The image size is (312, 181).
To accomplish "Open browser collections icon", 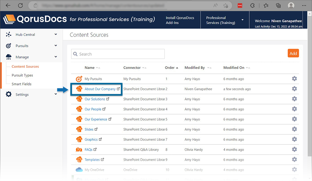I will 278,6.
